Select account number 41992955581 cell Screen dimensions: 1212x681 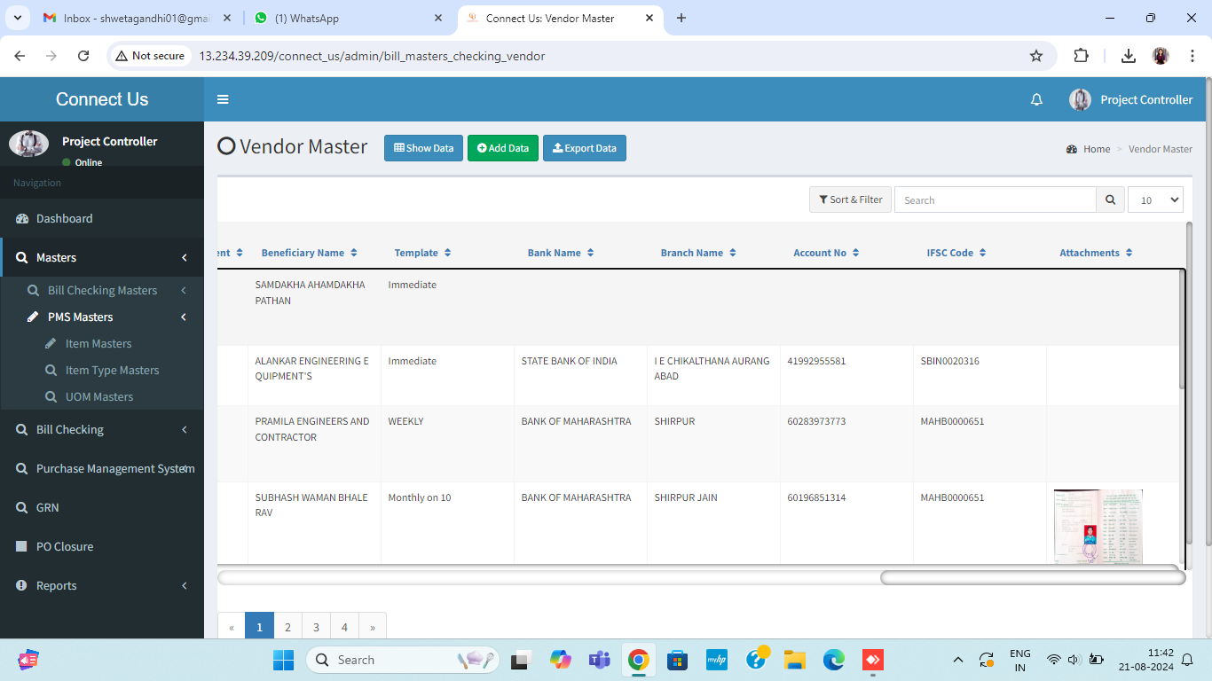(847, 376)
